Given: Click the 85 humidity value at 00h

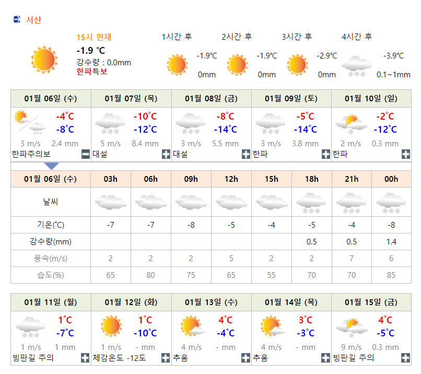Looking at the screenshot, I should coord(391,275).
